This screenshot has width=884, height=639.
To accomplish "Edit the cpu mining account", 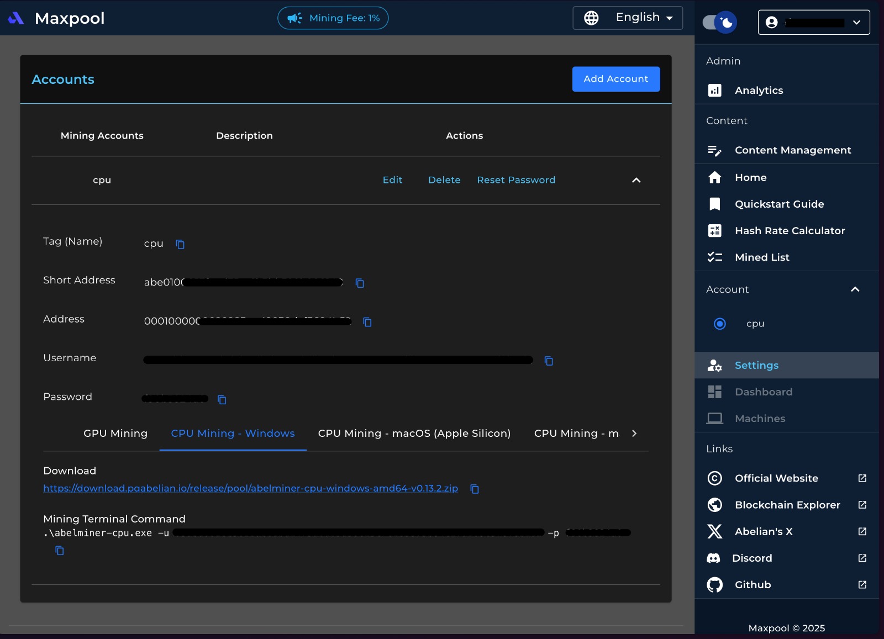I will pos(392,180).
